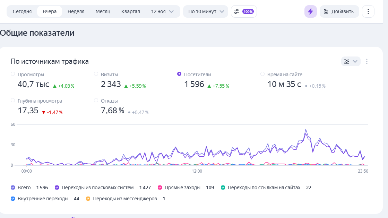The height and width of the screenshot is (218, 388).
Task: Click the widget grid icon on Добавить
Action: coord(326,11)
